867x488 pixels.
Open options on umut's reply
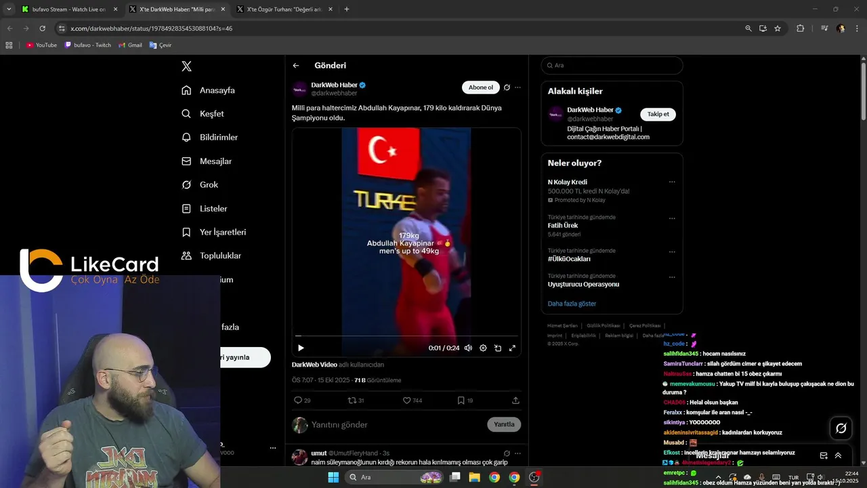518,453
